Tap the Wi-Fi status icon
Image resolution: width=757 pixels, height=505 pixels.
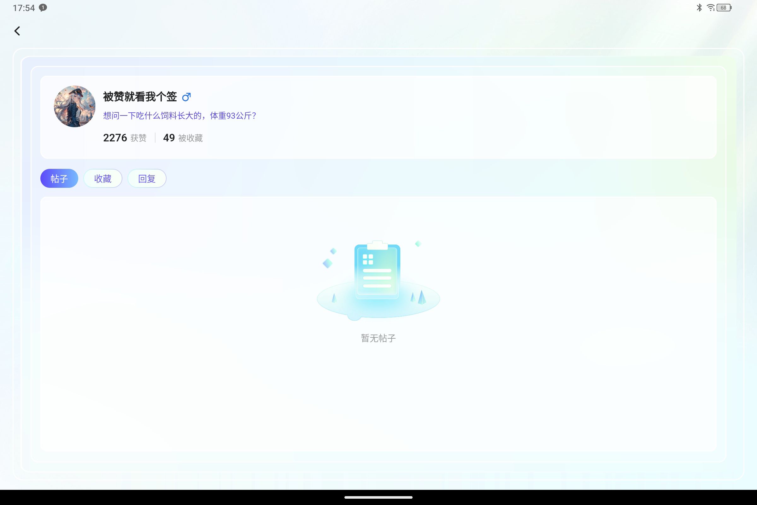tap(711, 7)
